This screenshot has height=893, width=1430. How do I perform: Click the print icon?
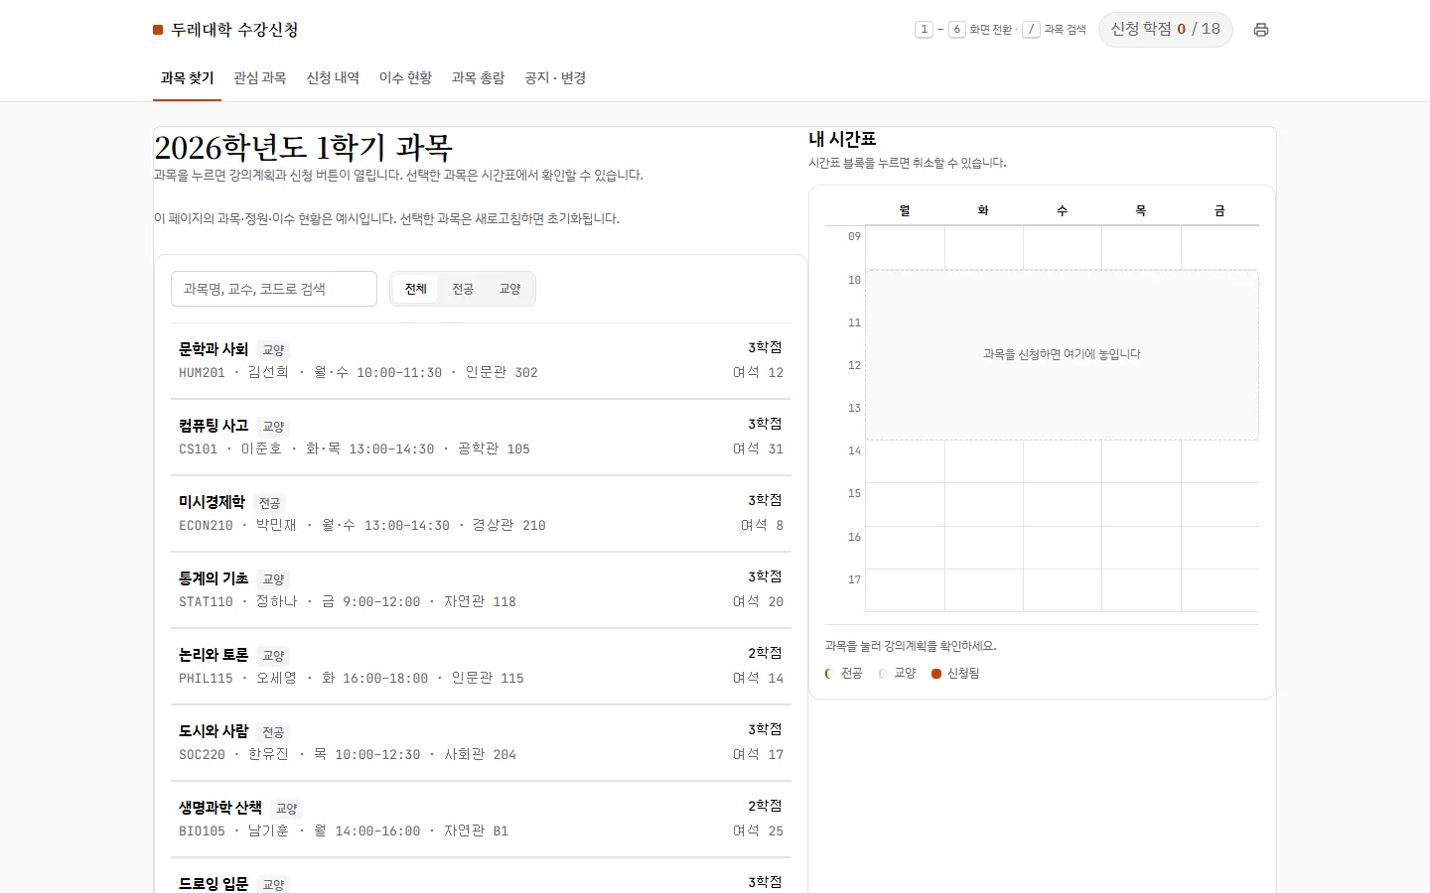pyautogui.click(x=1261, y=30)
